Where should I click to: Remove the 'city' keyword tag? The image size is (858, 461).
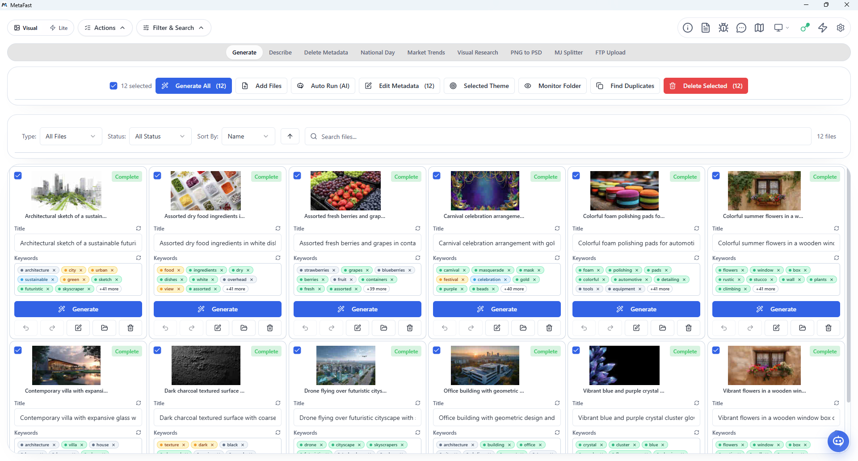pos(81,270)
